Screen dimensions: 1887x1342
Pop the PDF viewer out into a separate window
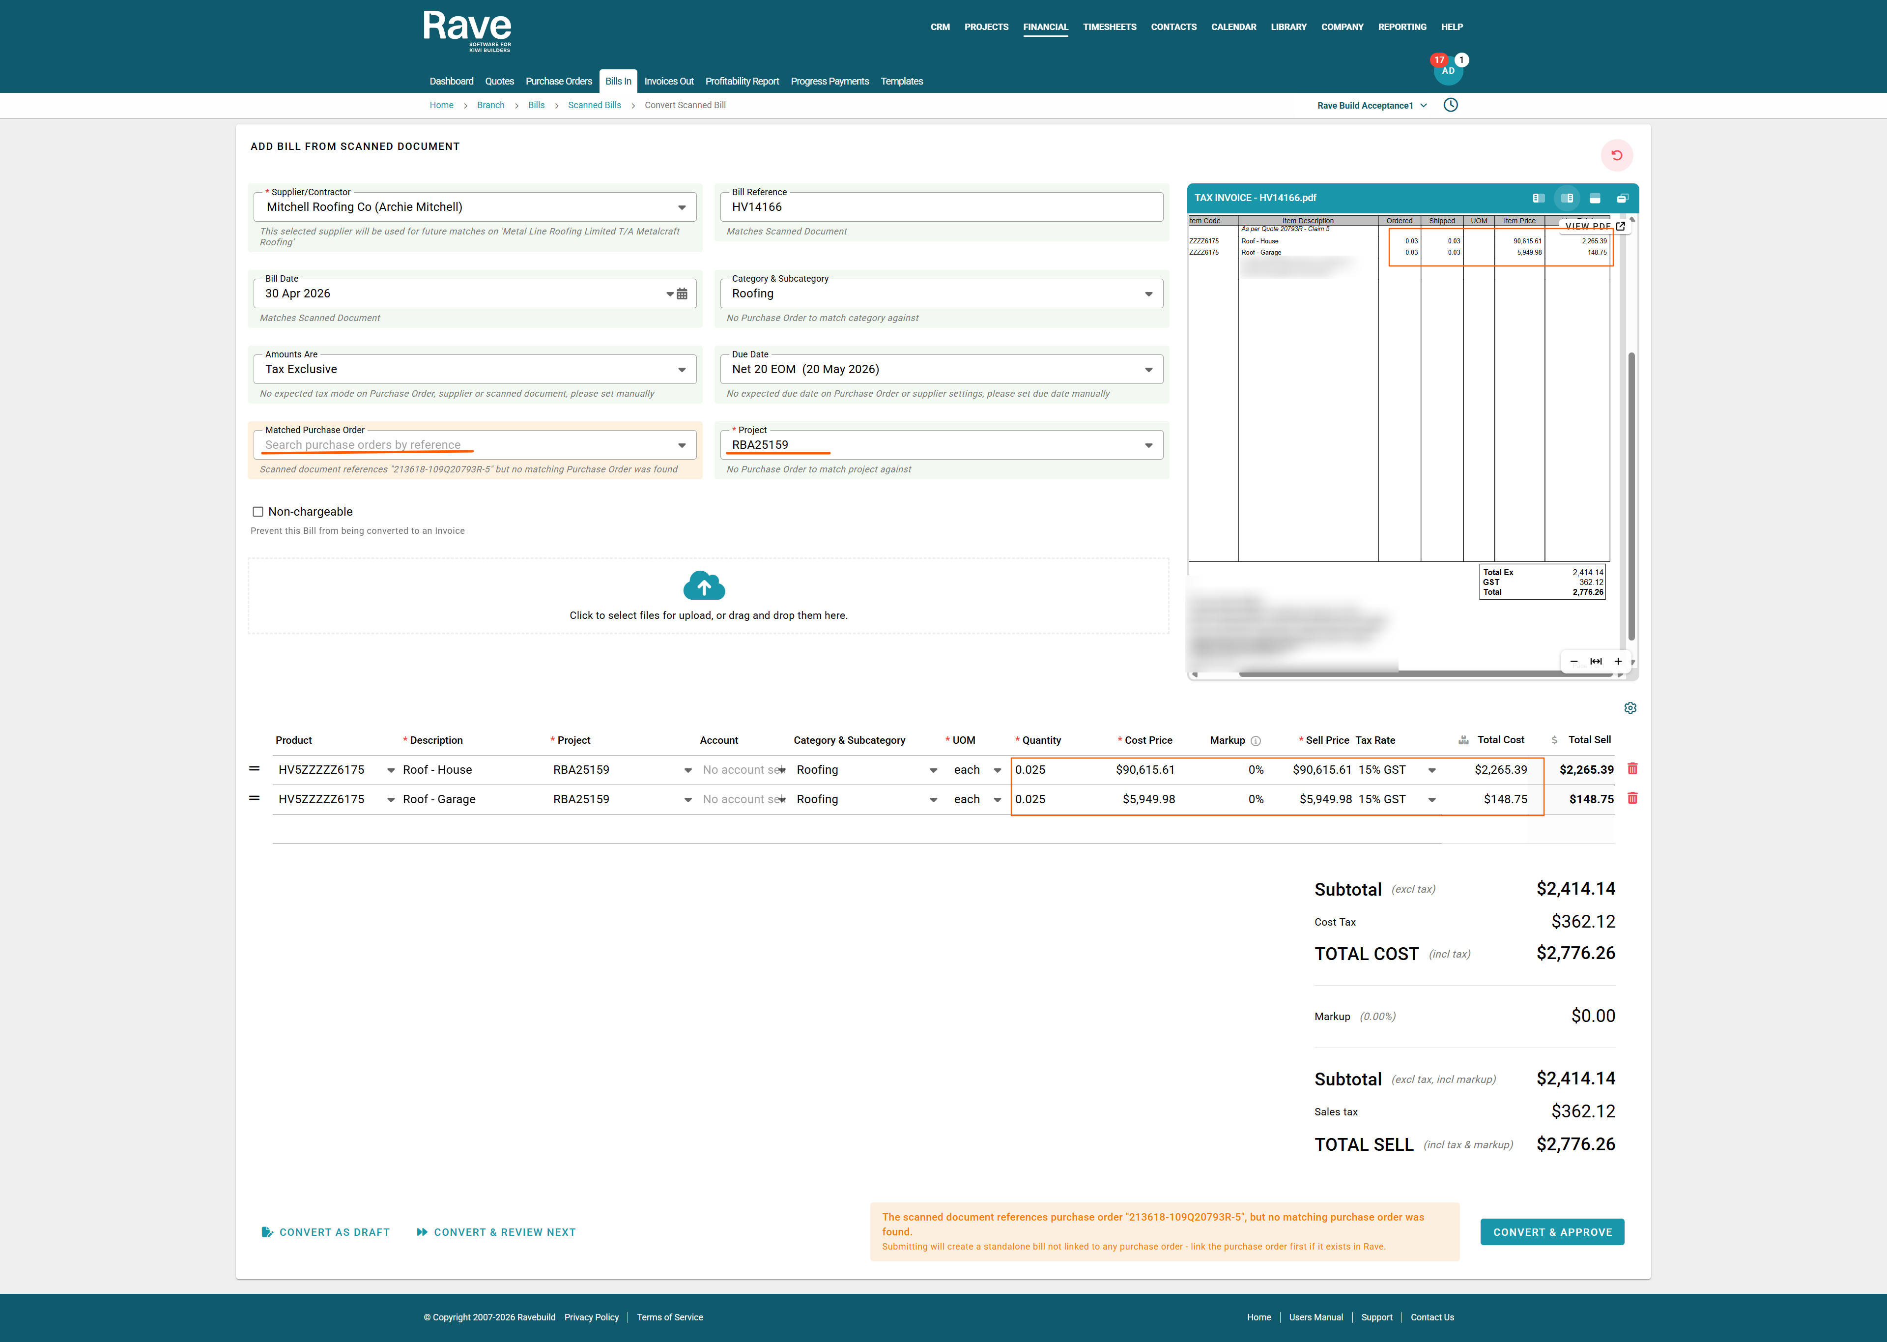pyautogui.click(x=1622, y=198)
